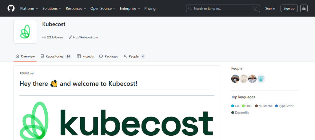Open the Resources dropdown
315x140 pixels.
click(x=76, y=8)
